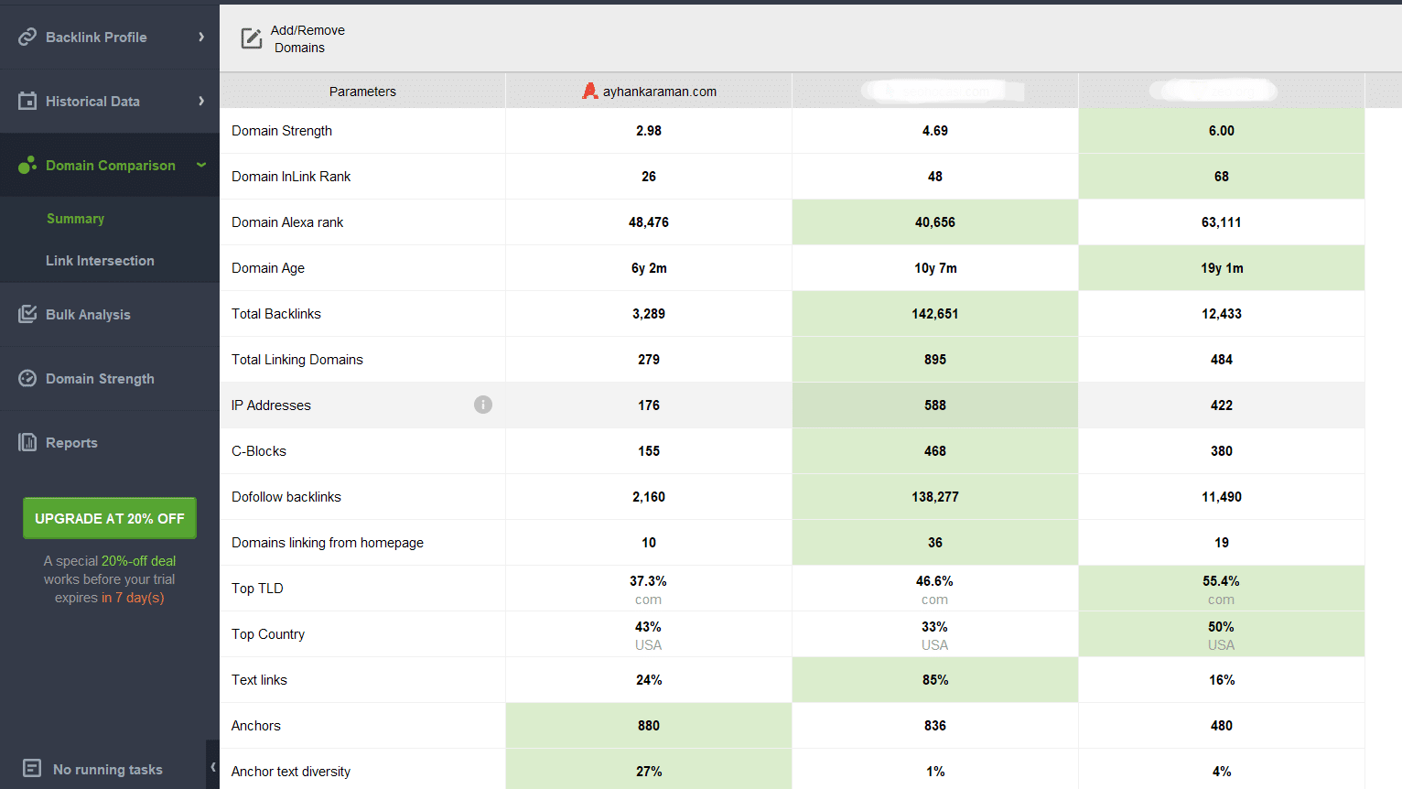Click the 880 Anchors value
This screenshot has height=789, width=1402.
(x=649, y=726)
